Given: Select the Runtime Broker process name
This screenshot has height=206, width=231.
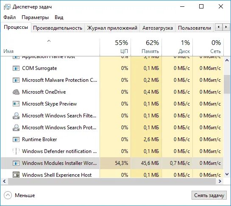Looking at the screenshot, I should 39,139.
